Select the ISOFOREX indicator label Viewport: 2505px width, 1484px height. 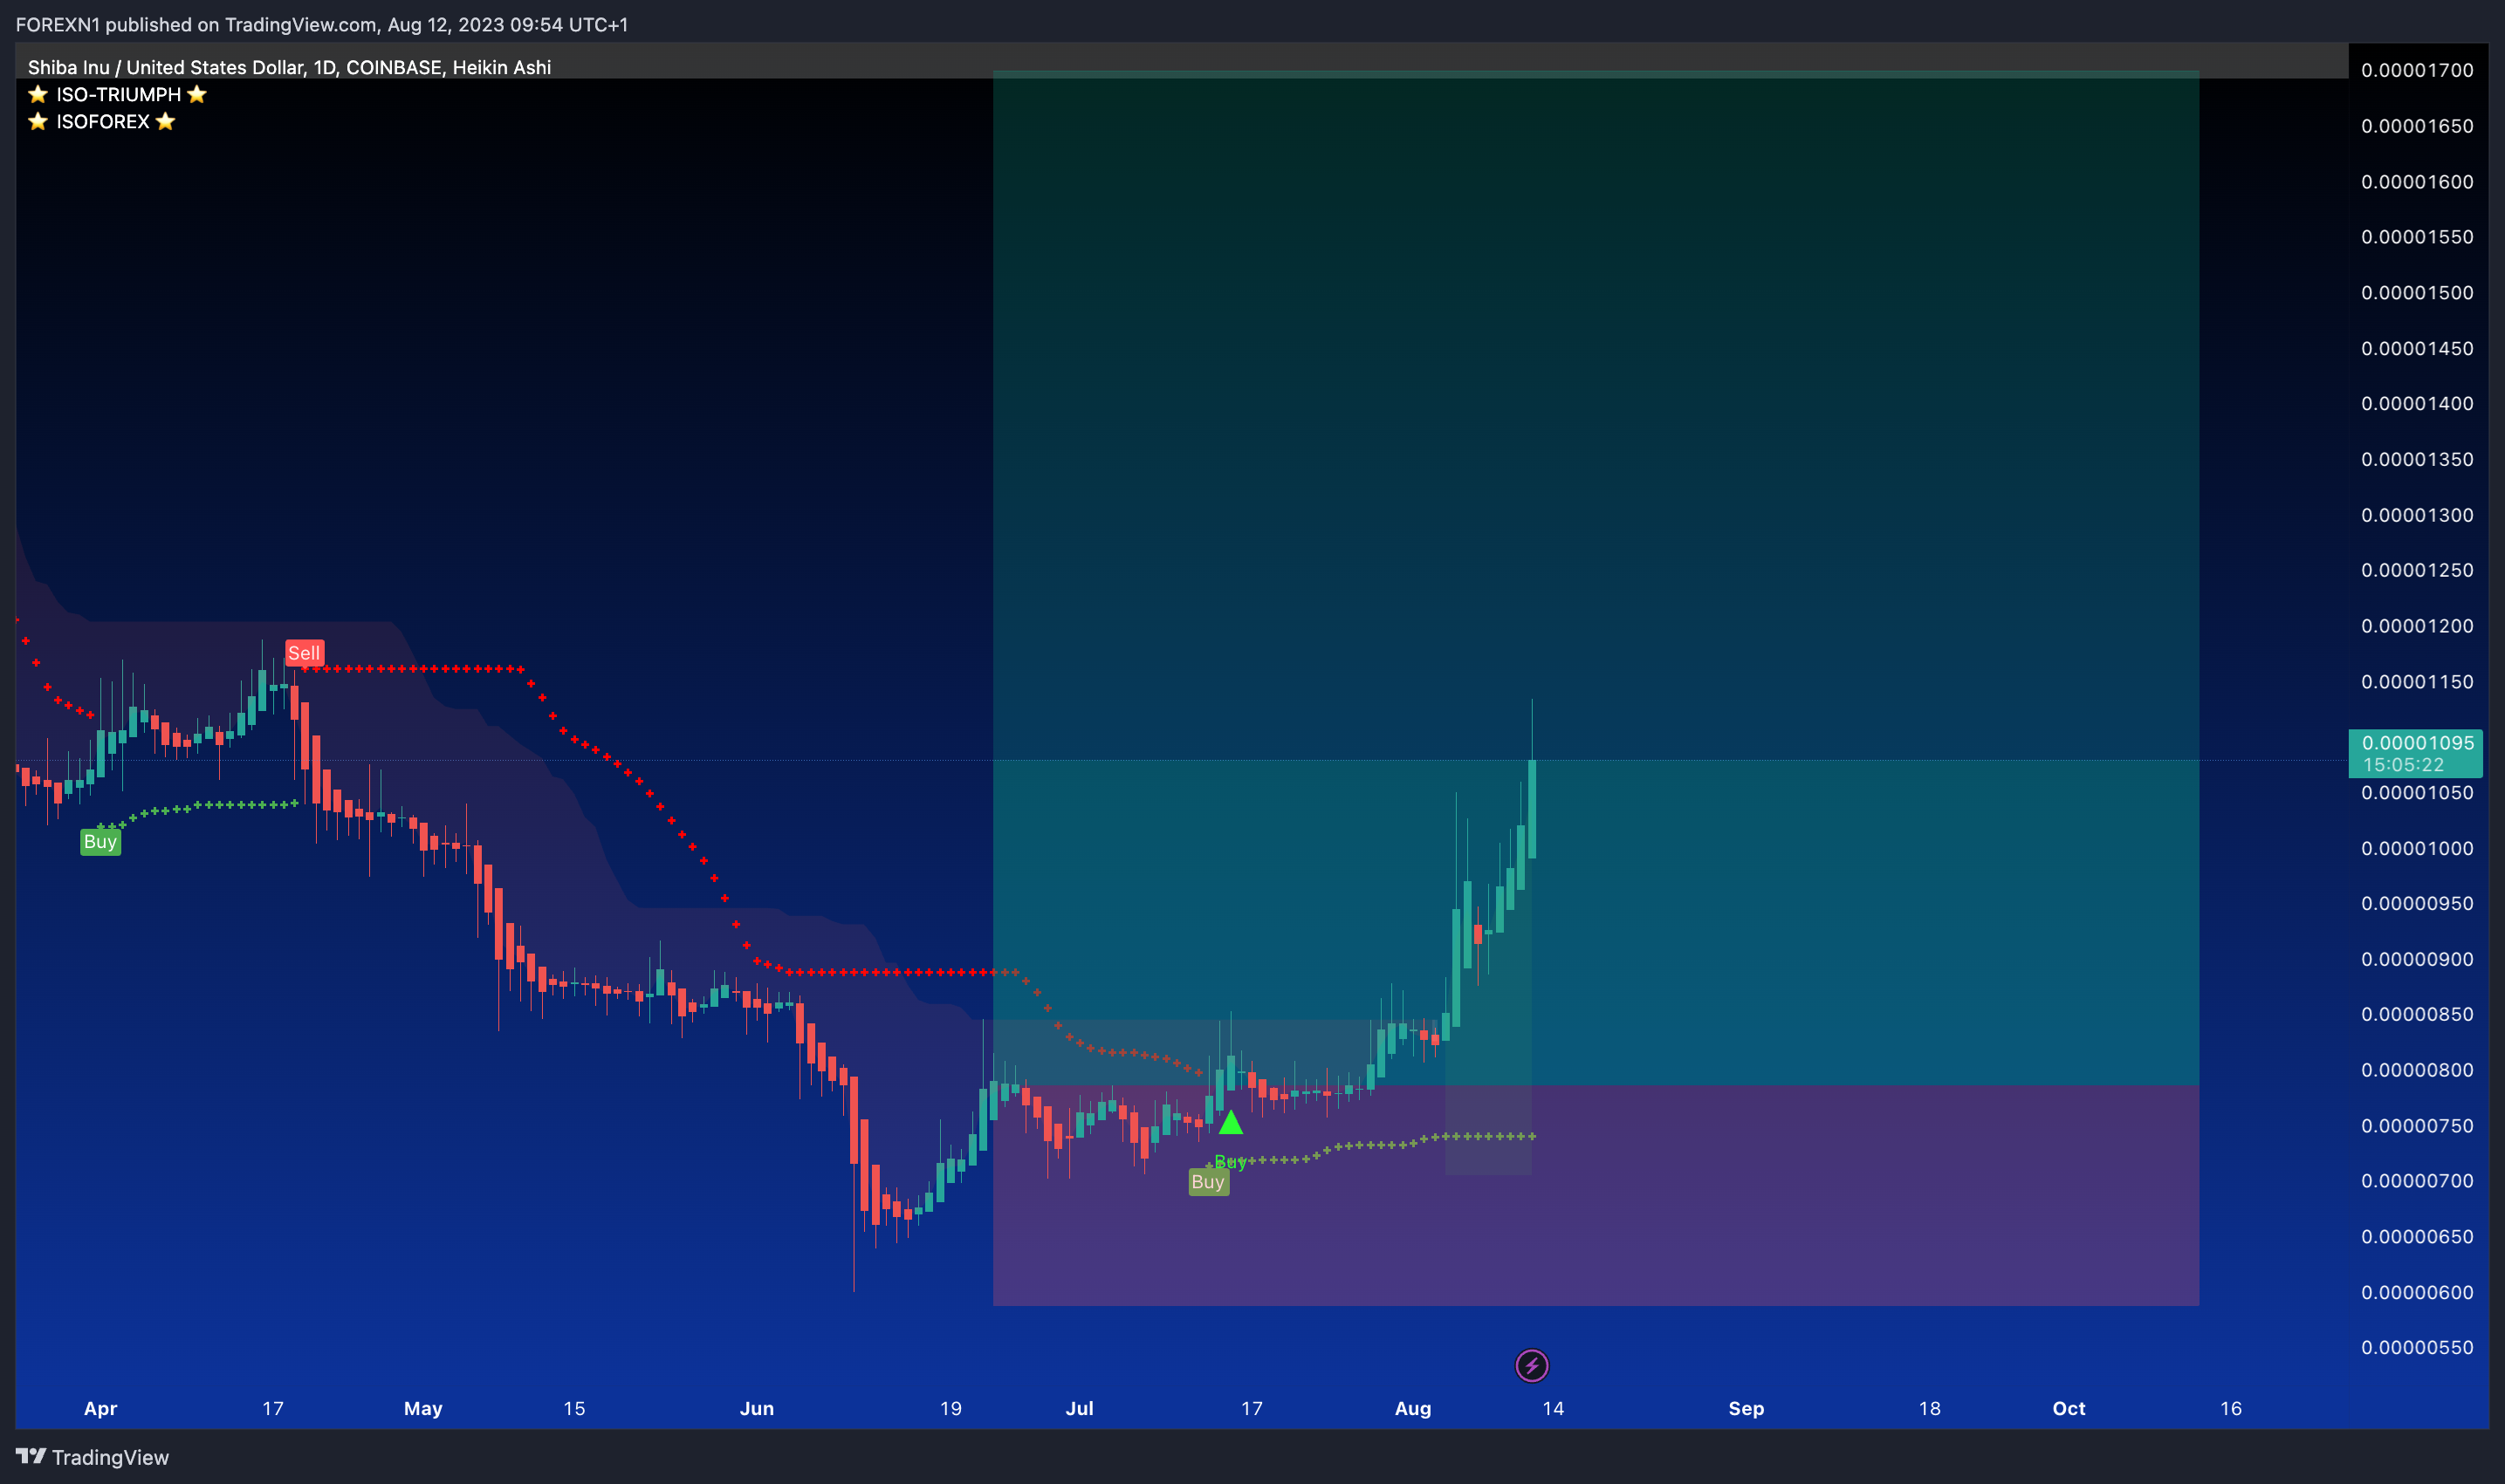[x=102, y=121]
